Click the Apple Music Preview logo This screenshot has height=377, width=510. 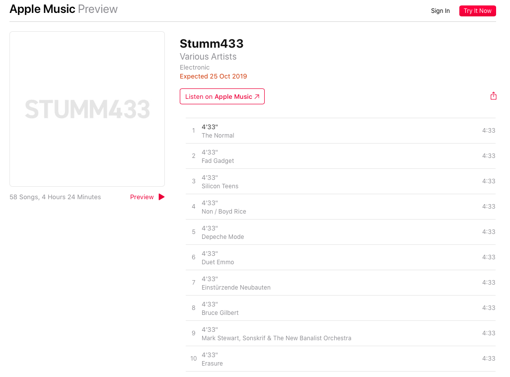pyautogui.click(x=64, y=9)
